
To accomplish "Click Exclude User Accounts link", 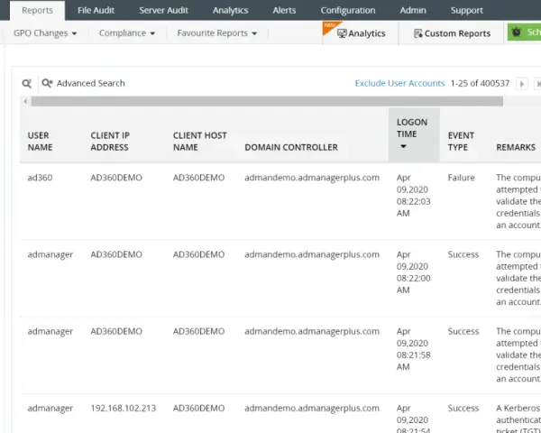I will tap(399, 83).
